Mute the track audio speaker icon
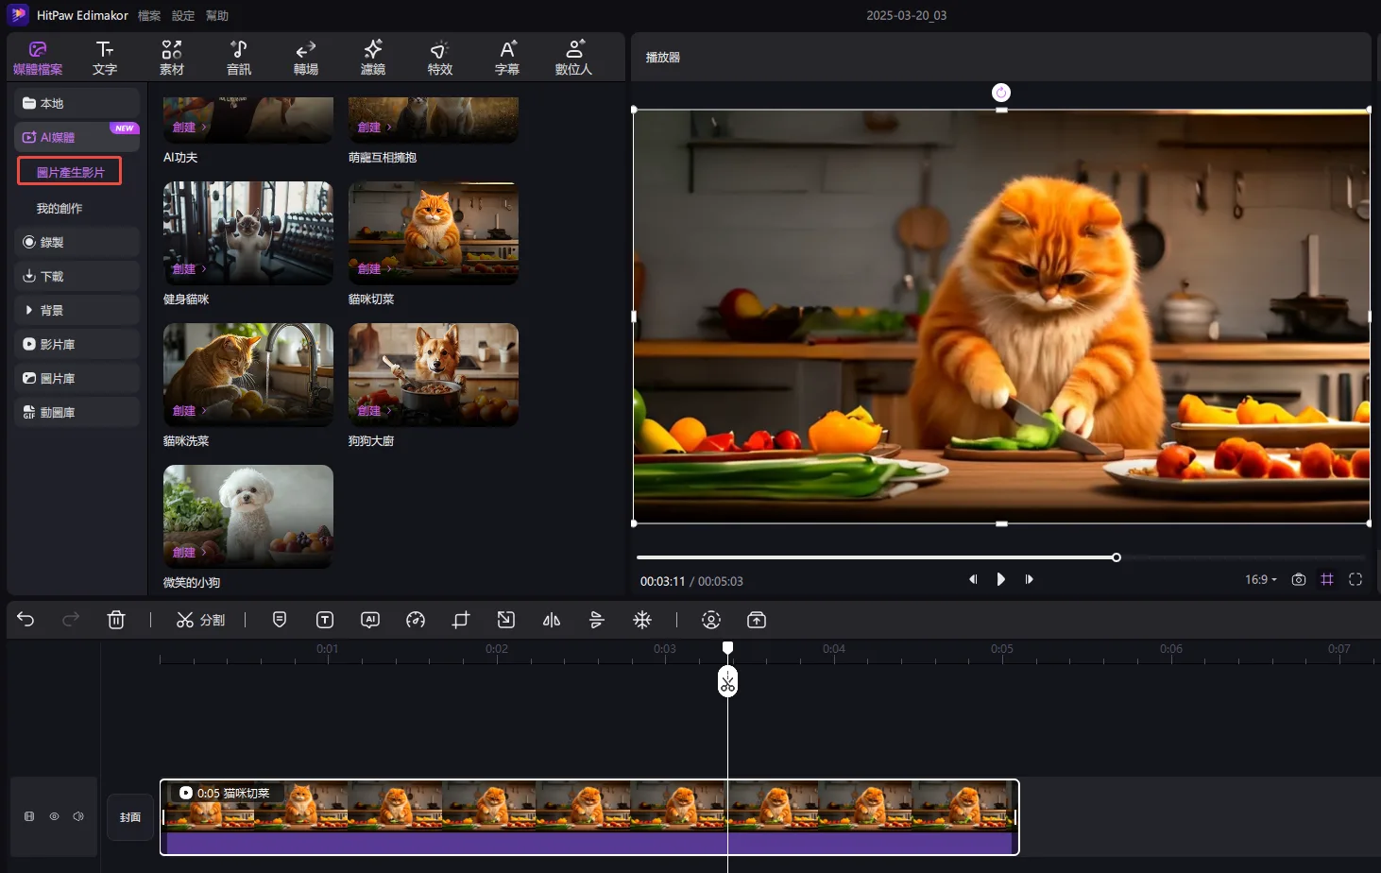This screenshot has height=873, width=1381. coord(78,816)
